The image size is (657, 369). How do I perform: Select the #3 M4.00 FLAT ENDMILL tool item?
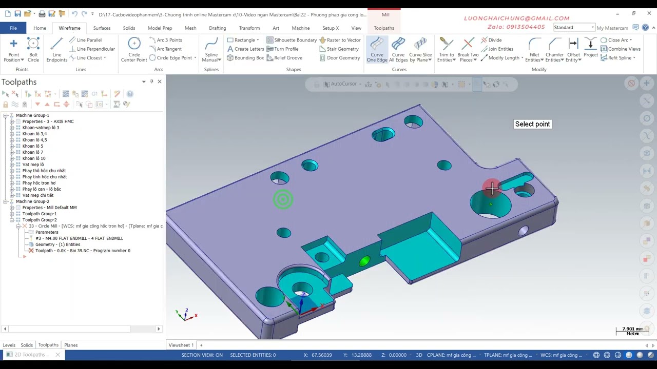click(x=79, y=238)
